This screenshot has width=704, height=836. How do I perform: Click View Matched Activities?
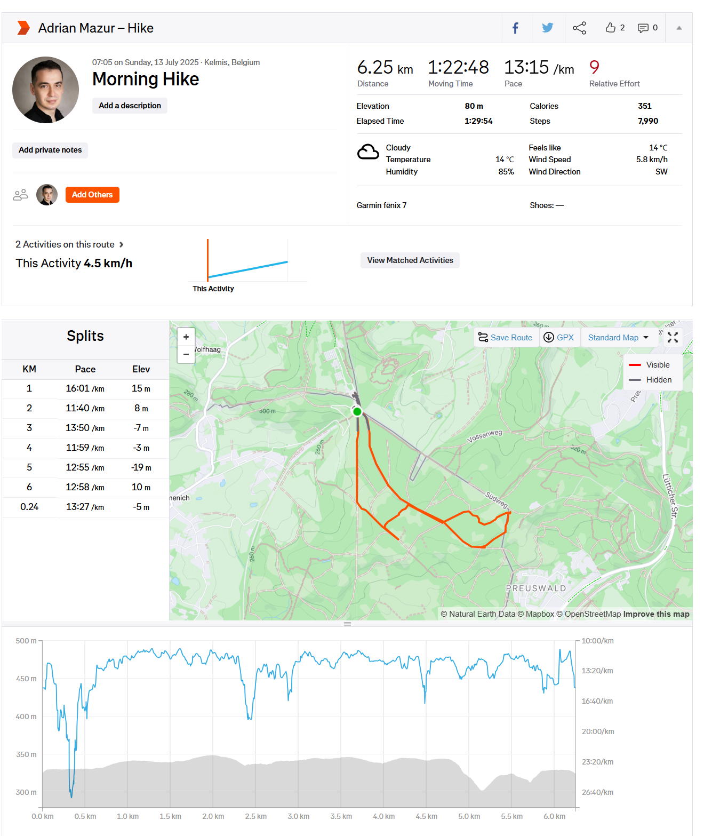coord(410,260)
